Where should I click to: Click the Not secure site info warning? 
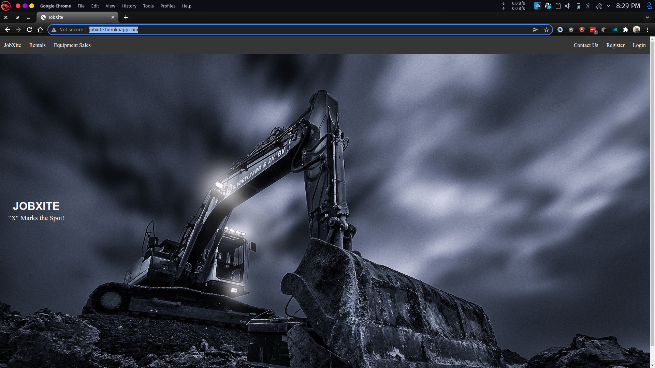(x=67, y=30)
